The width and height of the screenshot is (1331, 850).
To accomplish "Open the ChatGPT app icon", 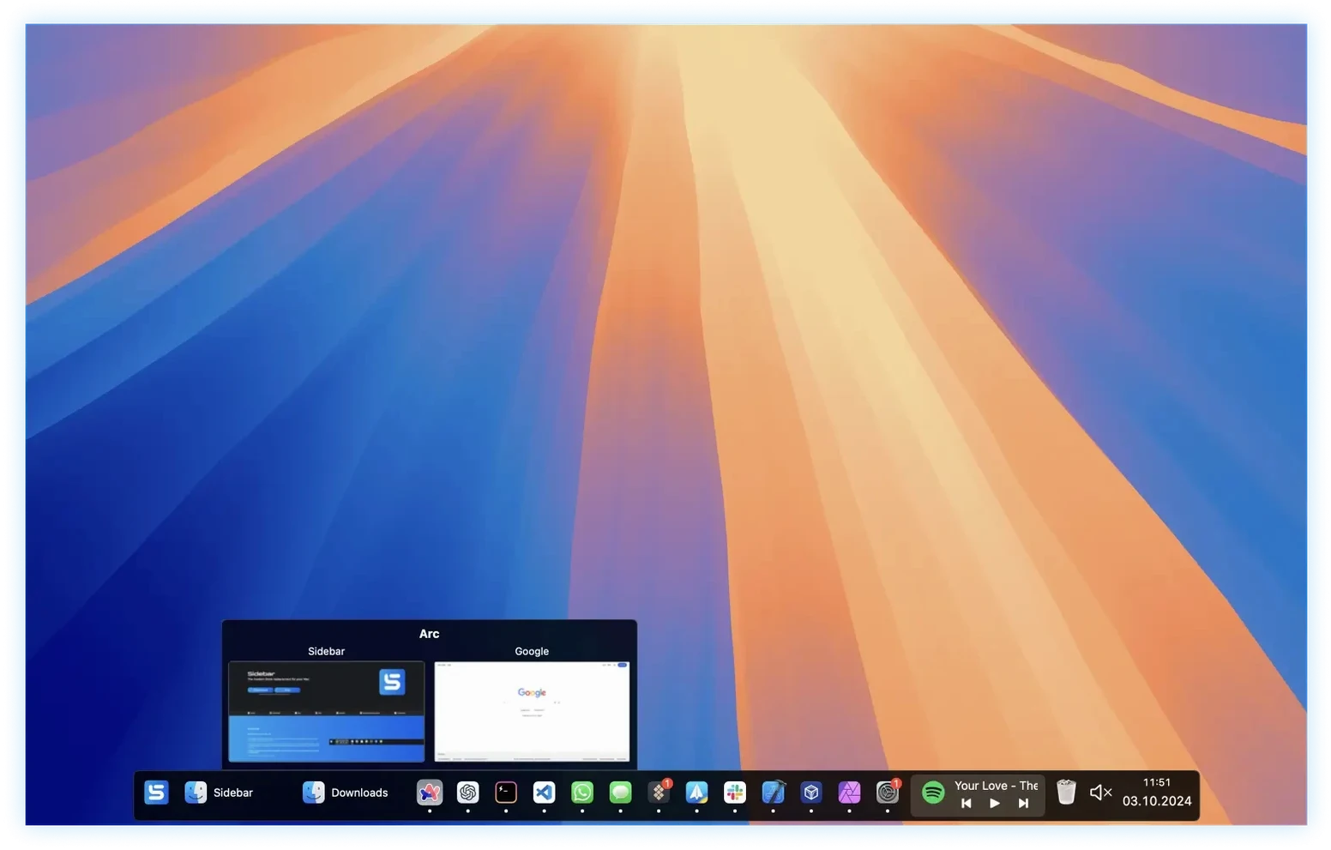I will click(467, 793).
